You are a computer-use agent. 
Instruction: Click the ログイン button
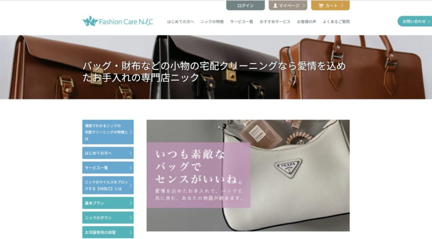tap(246, 5)
